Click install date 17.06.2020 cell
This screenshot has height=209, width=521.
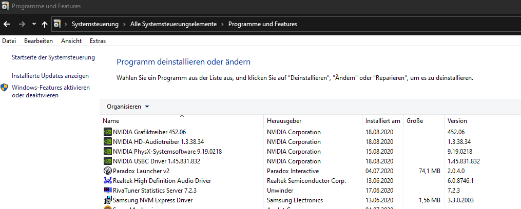(379, 191)
